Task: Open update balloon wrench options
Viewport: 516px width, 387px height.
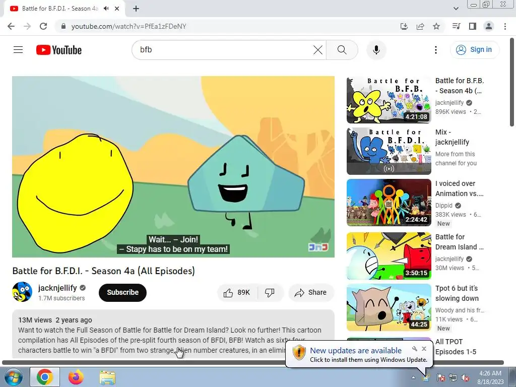Action: [x=415, y=349]
